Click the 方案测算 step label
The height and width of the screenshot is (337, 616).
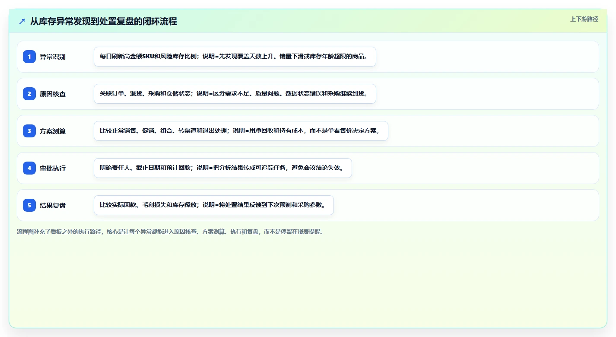click(x=53, y=131)
